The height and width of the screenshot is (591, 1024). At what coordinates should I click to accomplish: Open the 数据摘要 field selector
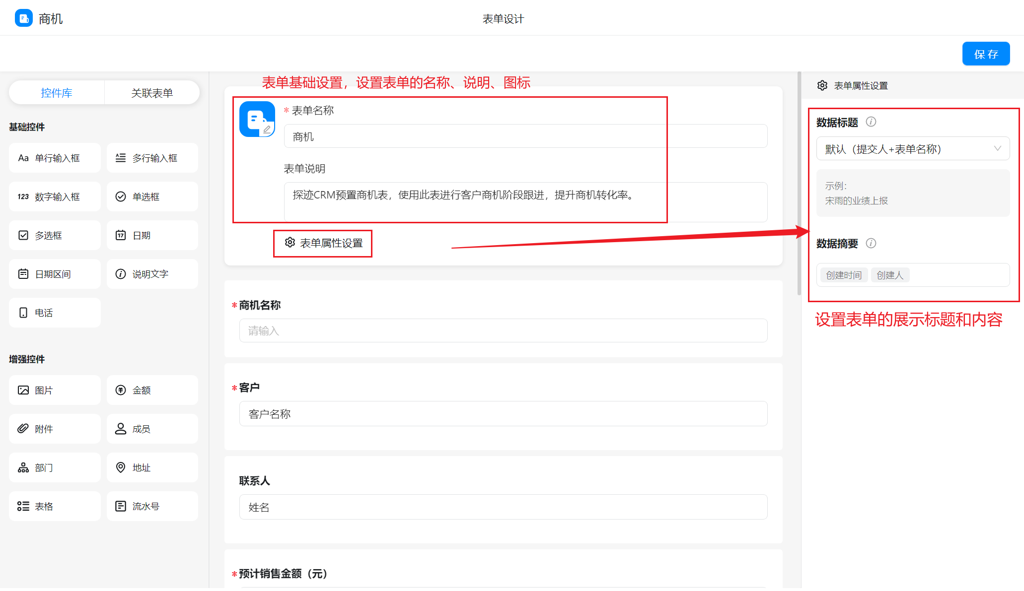pyautogui.click(x=958, y=275)
